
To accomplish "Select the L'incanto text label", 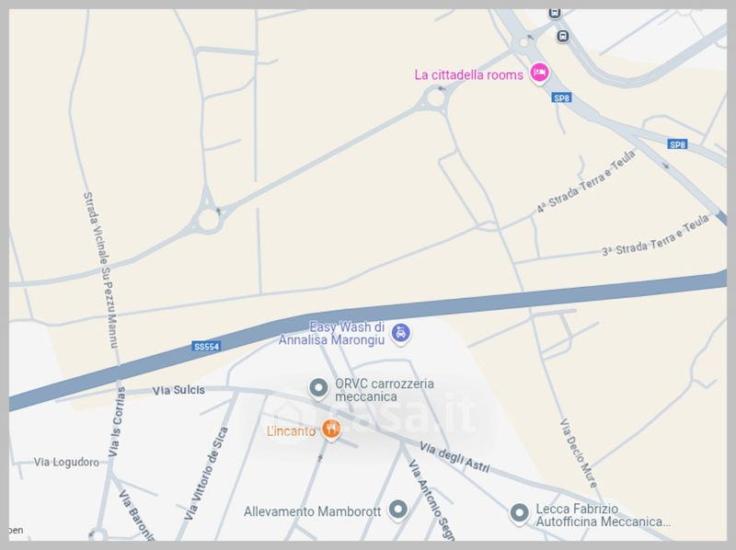I will (x=291, y=430).
